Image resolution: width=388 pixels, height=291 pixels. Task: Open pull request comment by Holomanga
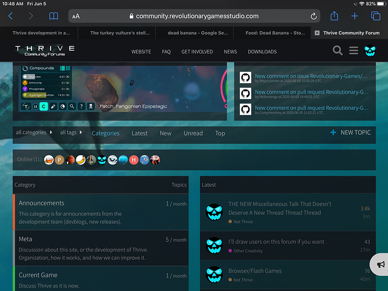(312, 92)
